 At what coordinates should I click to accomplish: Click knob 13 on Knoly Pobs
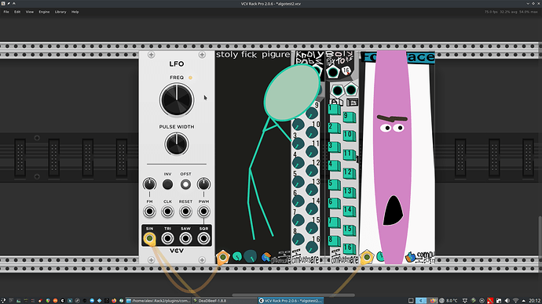coord(312,190)
